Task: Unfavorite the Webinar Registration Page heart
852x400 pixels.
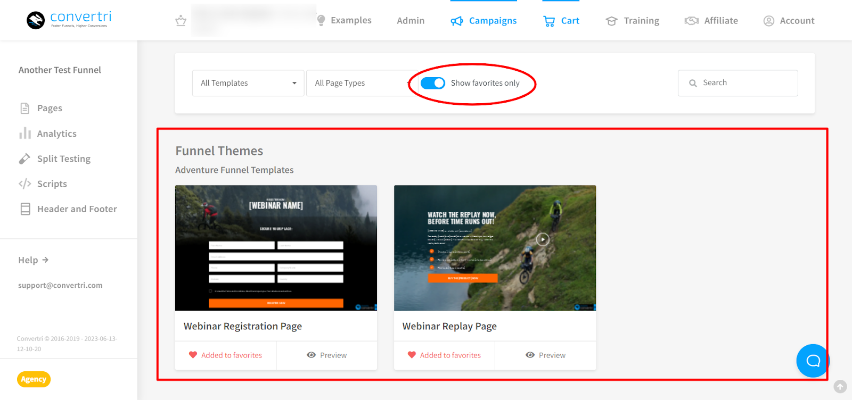Action: click(193, 355)
